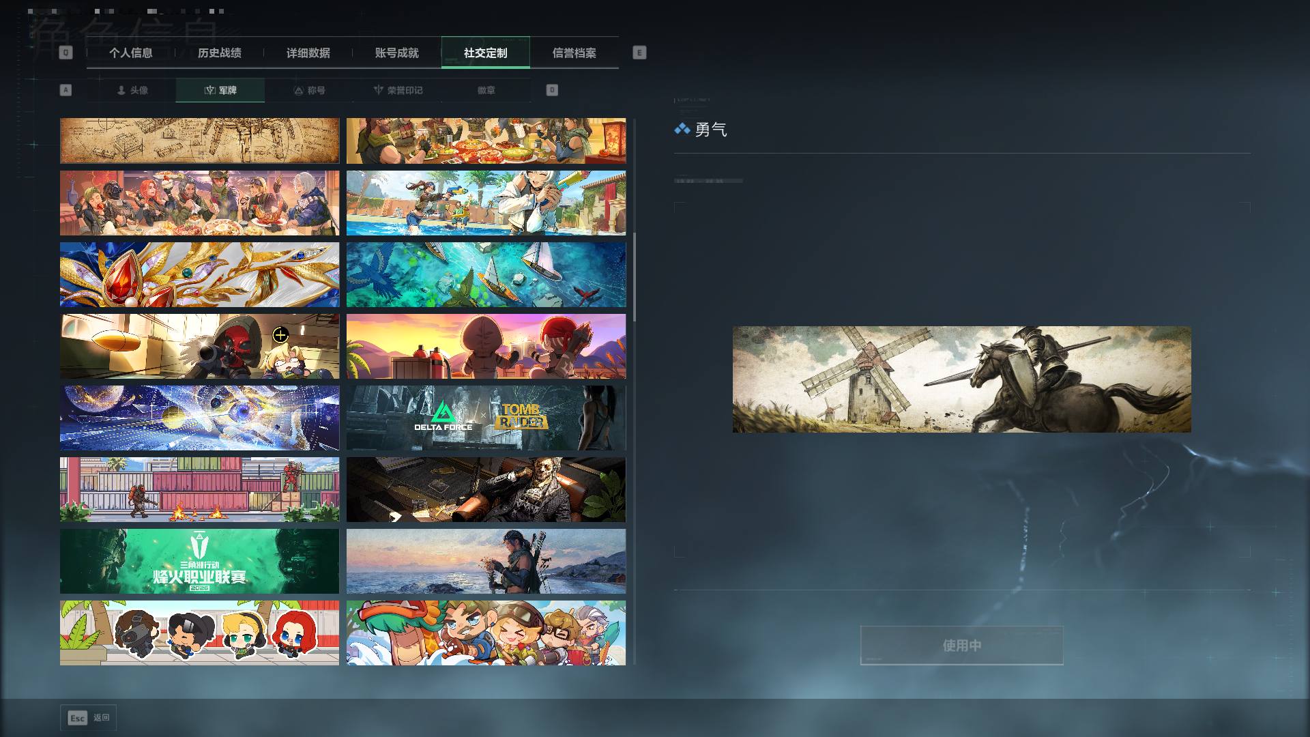Screen dimensions: 1310x737
Task: Select the blue cosmic eye dog tag
Action: pos(199,418)
